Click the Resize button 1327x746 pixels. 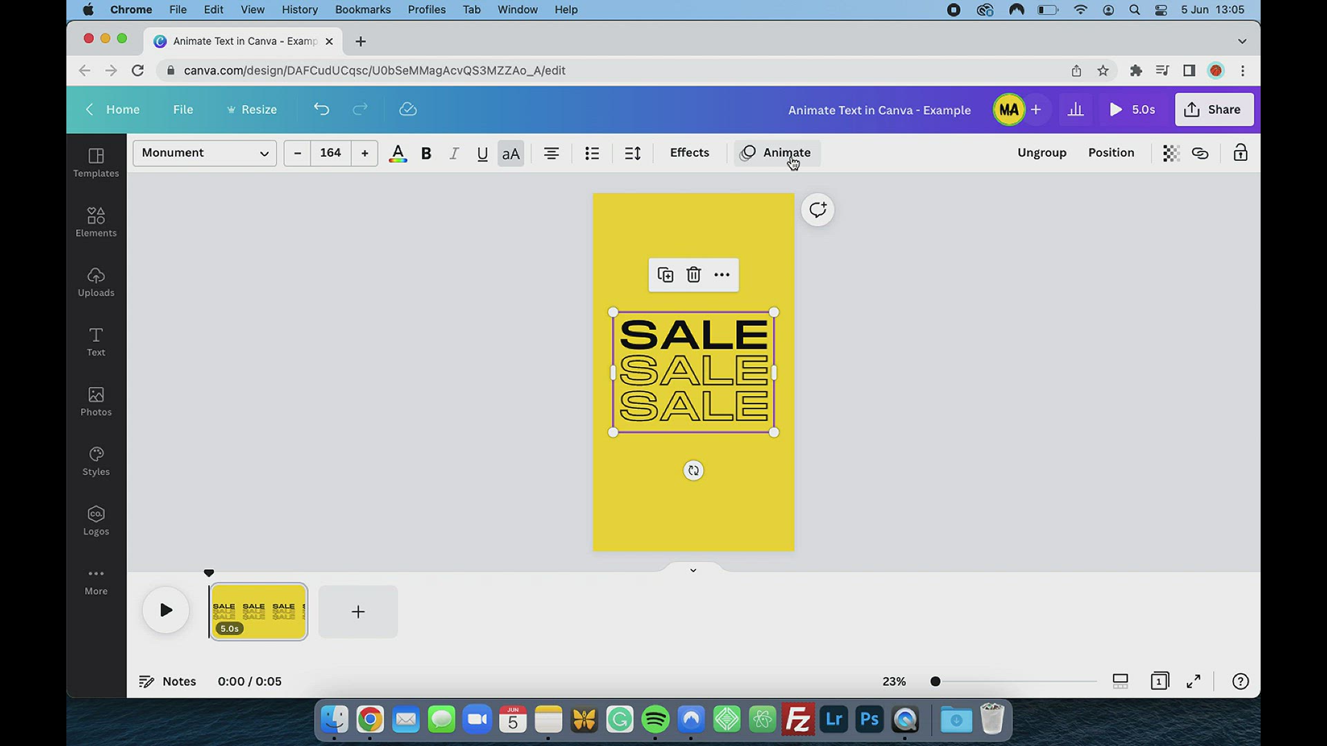pos(252,109)
